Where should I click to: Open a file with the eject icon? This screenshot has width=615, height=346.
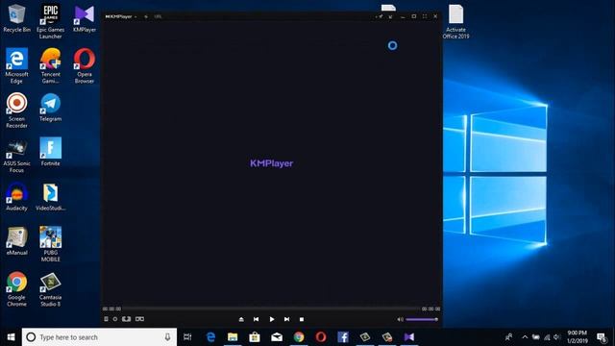241,319
